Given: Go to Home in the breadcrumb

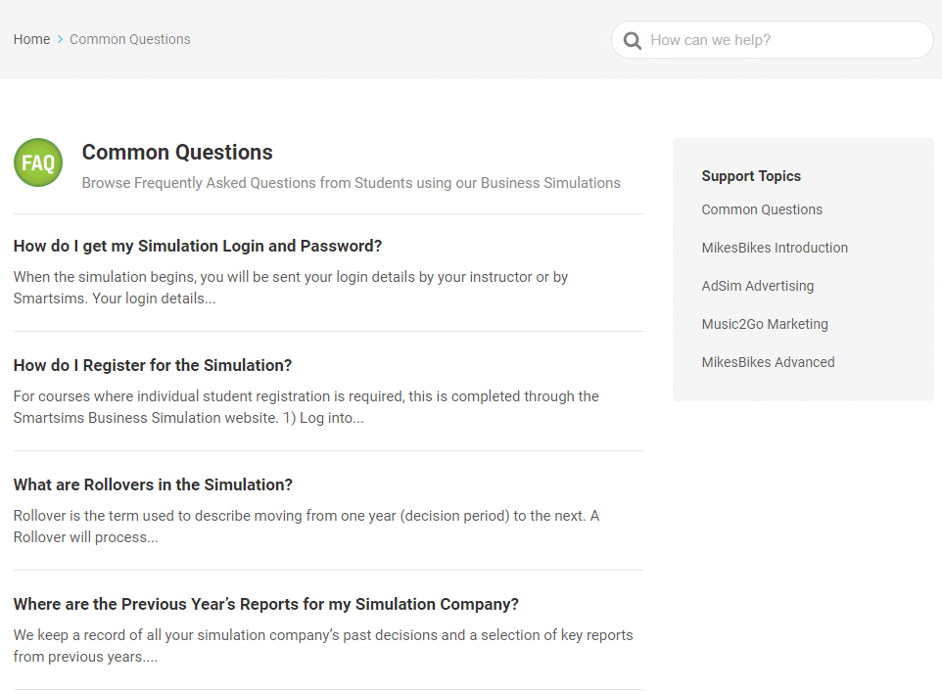Looking at the screenshot, I should [31, 39].
